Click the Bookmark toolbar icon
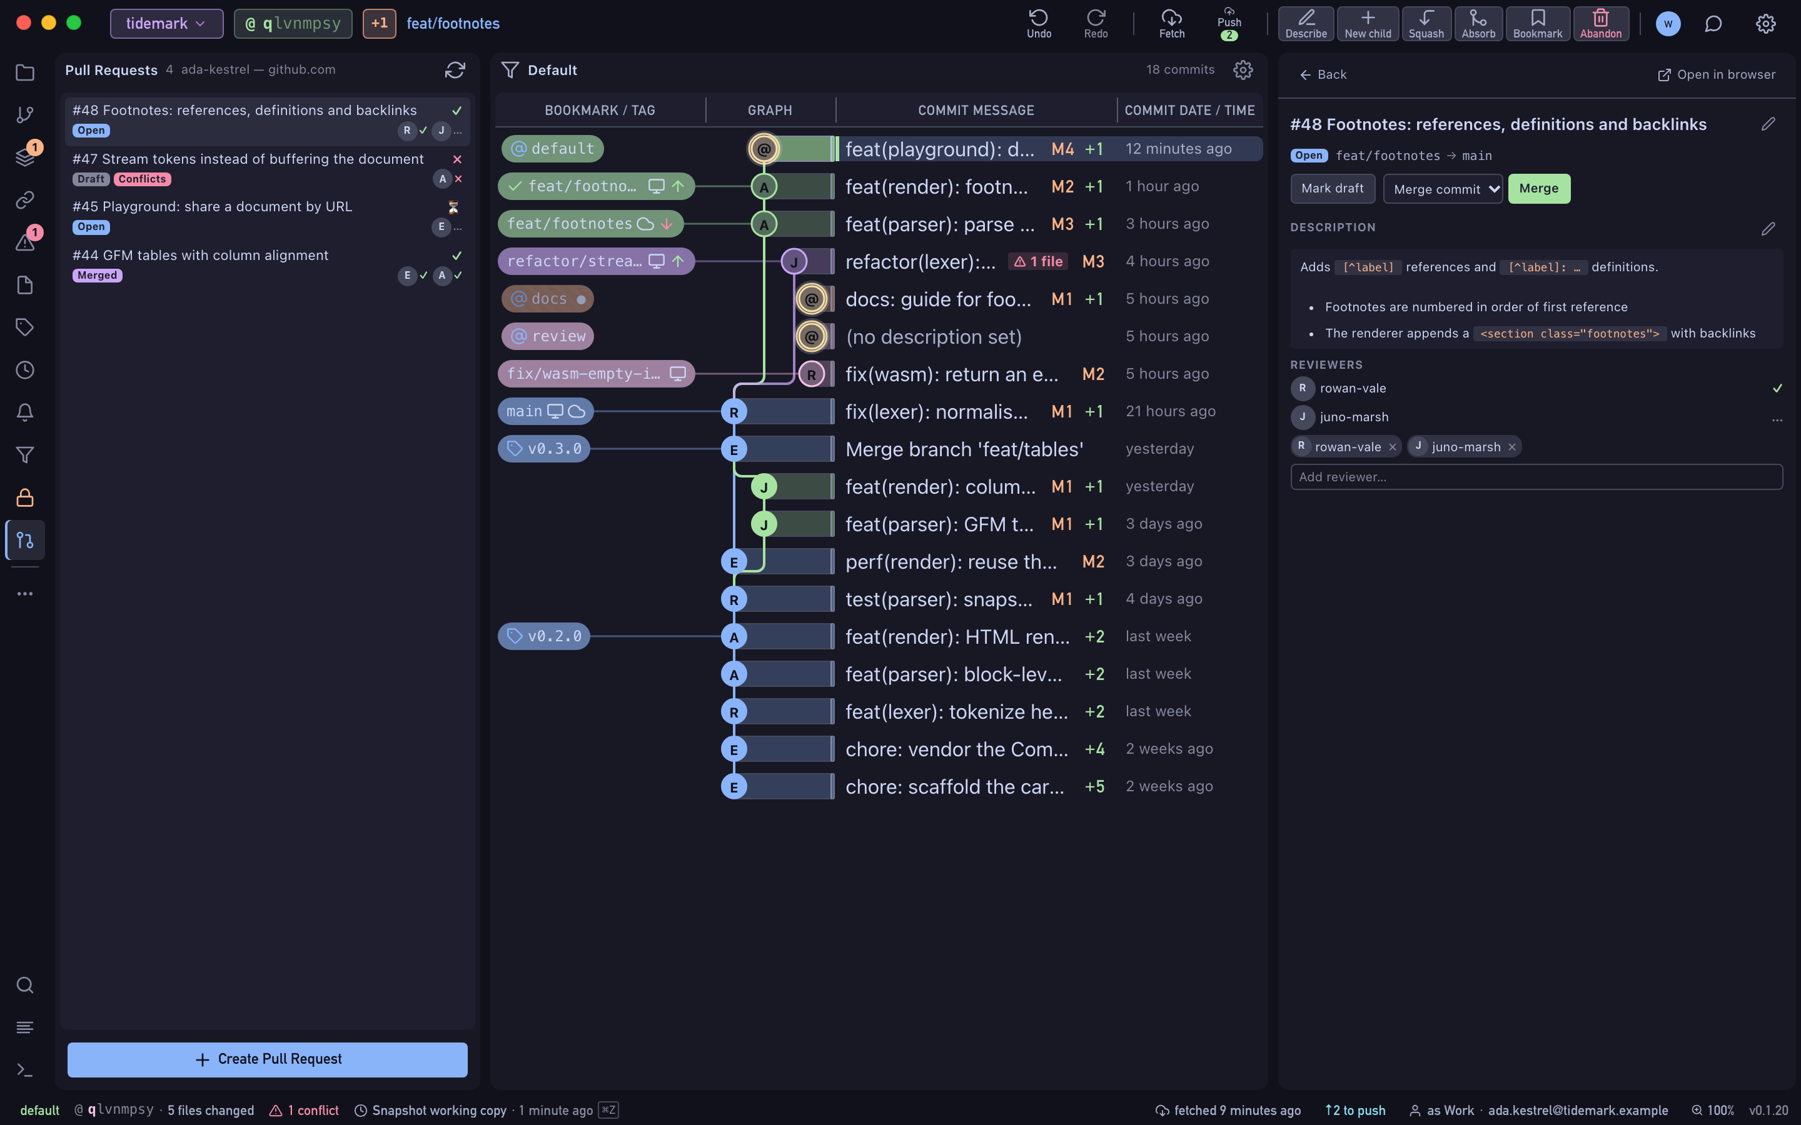 coord(1538,24)
